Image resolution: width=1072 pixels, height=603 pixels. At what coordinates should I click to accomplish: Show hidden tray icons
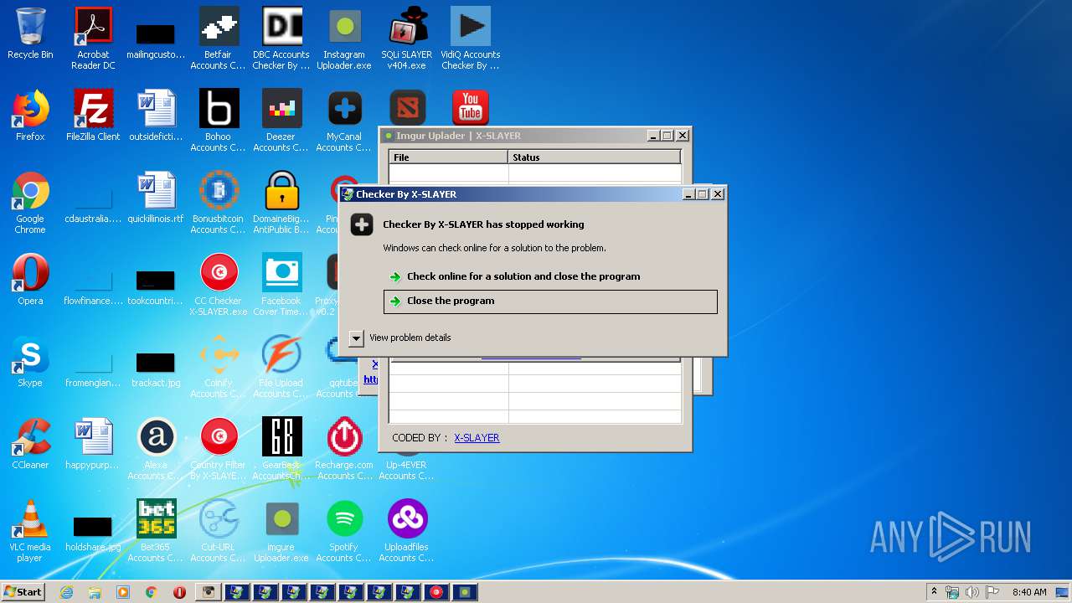pyautogui.click(x=934, y=592)
